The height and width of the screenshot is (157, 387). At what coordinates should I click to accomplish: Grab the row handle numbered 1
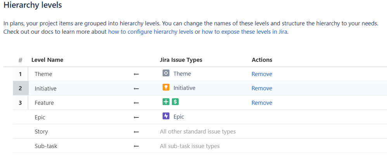[21, 74]
